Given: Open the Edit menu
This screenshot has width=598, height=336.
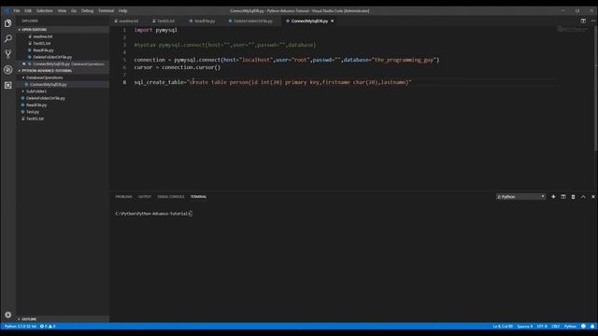Looking at the screenshot, I should [x=28, y=10].
